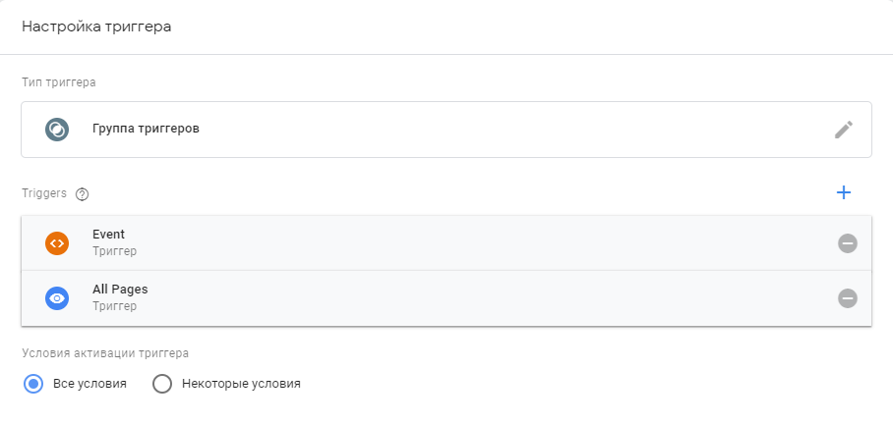Remove the All Pages trigger with the minus icon
The image size is (893, 424).
(x=847, y=298)
